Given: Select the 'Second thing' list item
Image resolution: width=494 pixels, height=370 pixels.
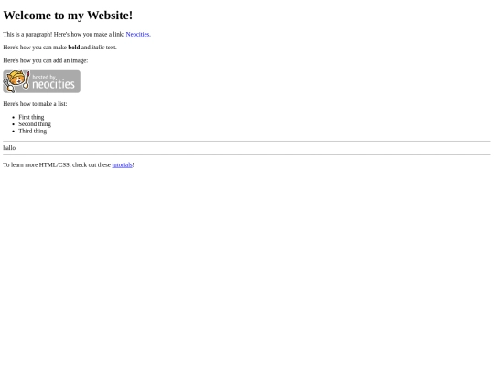Looking at the screenshot, I should [x=35, y=124].
